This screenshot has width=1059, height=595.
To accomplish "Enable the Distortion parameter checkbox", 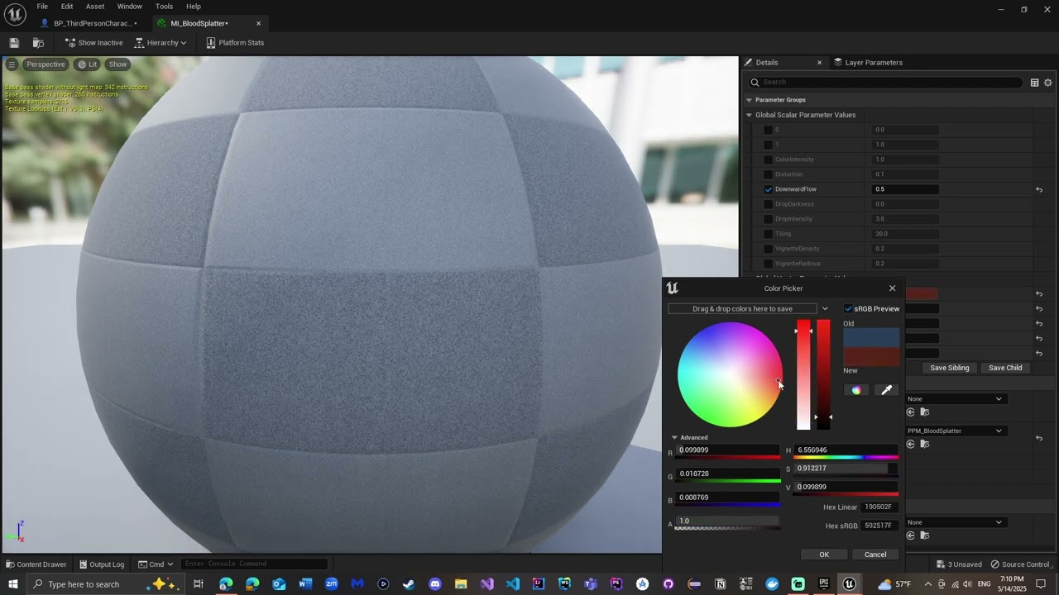I will pyautogui.click(x=768, y=174).
